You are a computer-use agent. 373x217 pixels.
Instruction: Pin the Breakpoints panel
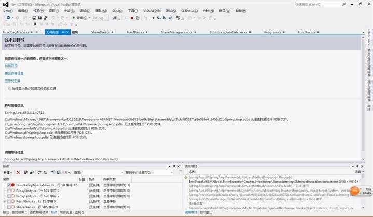pyautogui.click(x=174, y=166)
